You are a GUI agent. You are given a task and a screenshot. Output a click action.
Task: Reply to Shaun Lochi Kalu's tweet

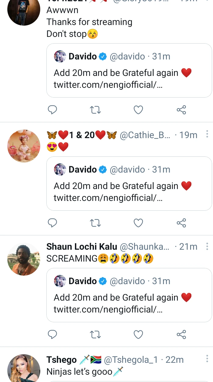pos(52,334)
